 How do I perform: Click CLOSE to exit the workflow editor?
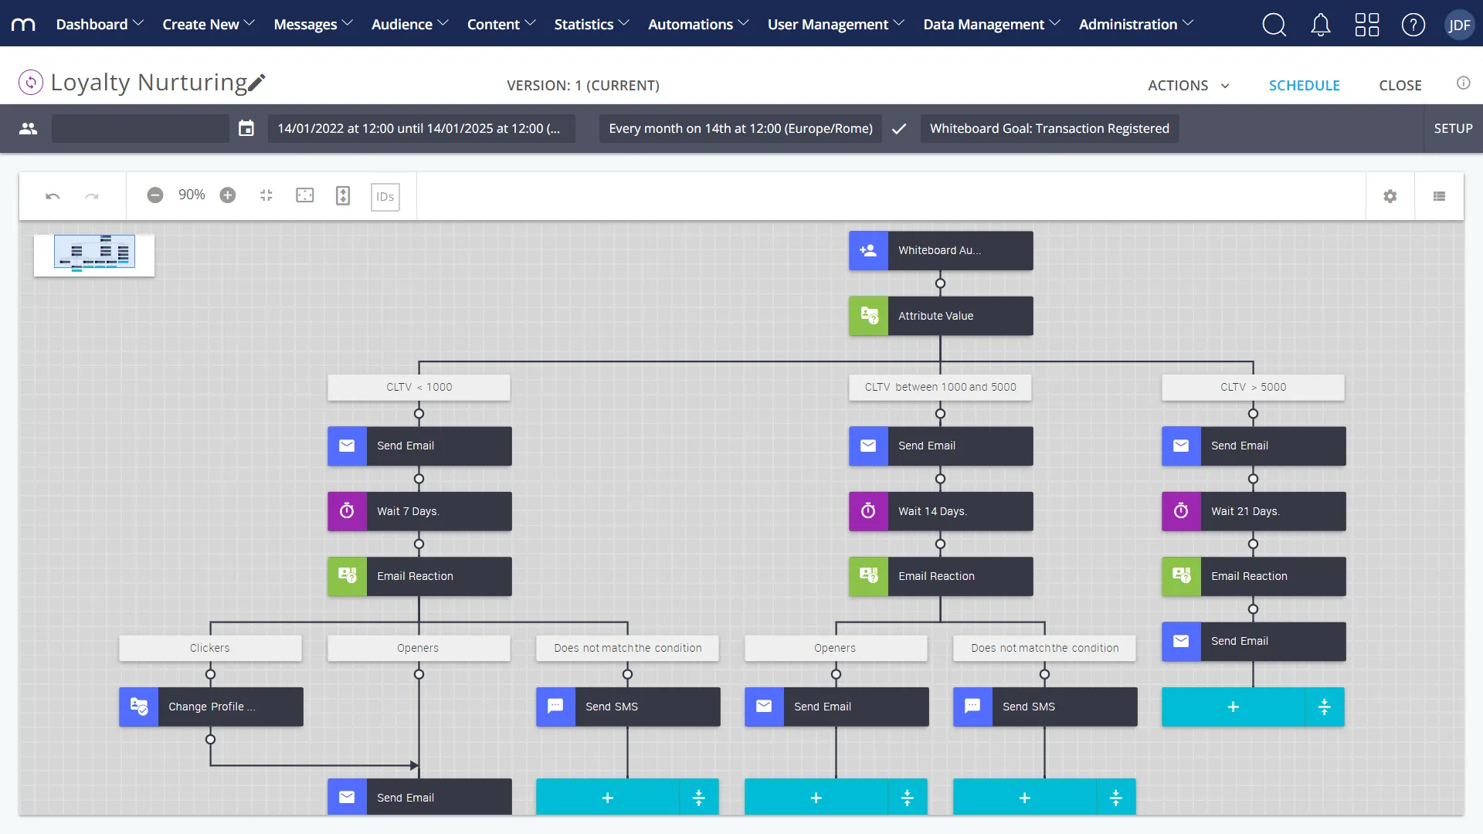pos(1400,85)
